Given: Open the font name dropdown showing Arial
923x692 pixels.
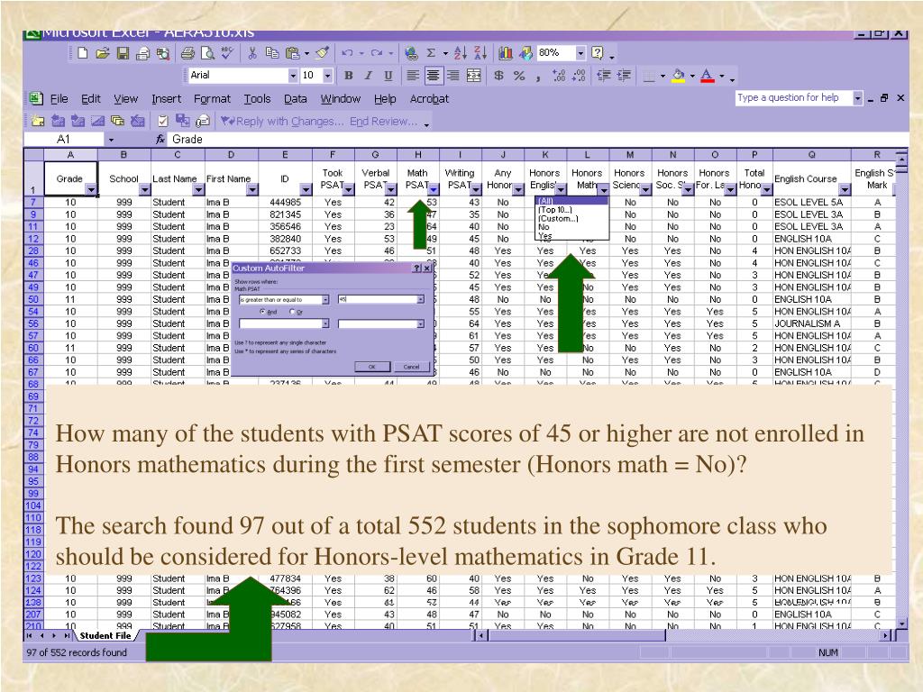Looking at the screenshot, I should (x=293, y=76).
